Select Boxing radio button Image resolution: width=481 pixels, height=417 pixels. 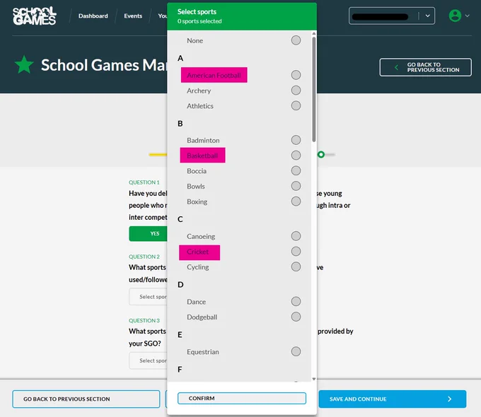296,201
